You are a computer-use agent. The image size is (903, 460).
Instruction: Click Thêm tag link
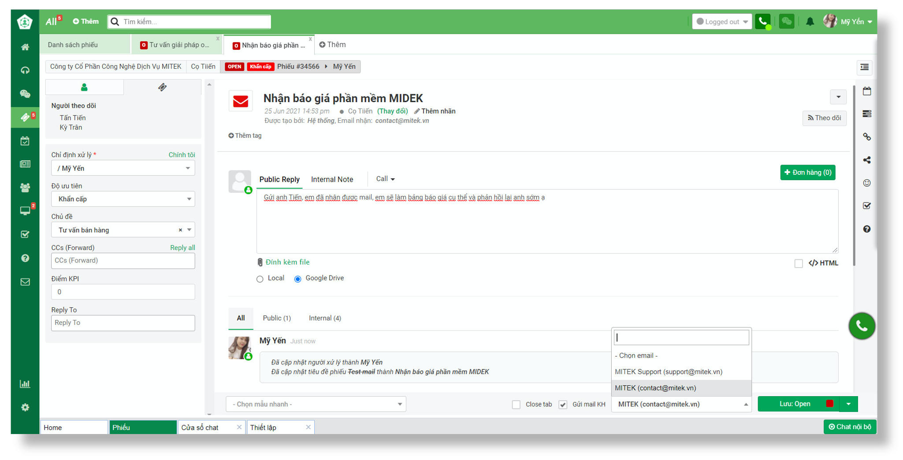(245, 136)
